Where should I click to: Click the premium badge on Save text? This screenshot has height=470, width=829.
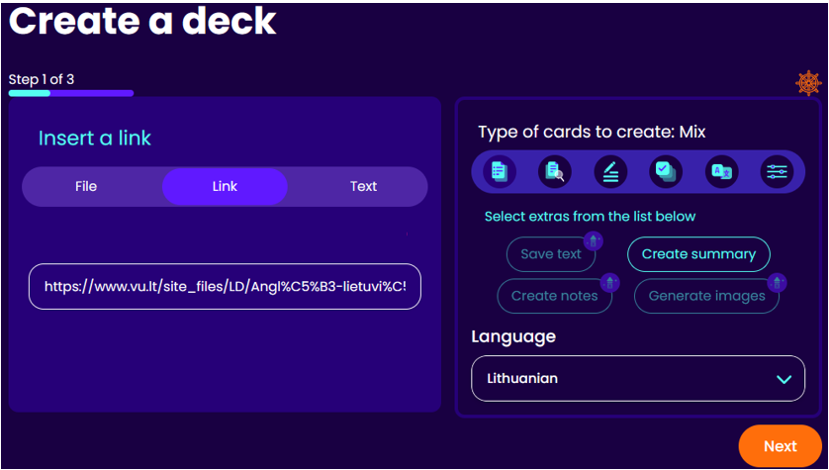coord(593,240)
